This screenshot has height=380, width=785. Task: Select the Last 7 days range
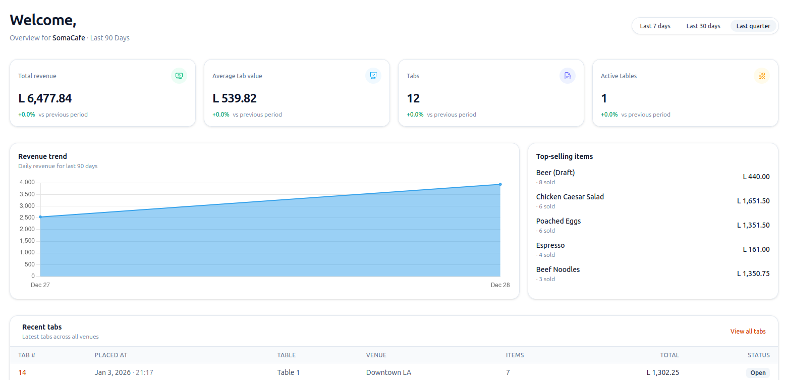coord(655,26)
